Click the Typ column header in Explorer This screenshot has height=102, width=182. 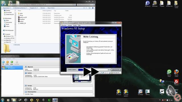pos(55,11)
